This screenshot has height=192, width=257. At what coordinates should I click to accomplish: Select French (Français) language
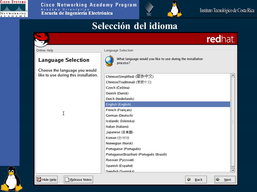point(167,110)
